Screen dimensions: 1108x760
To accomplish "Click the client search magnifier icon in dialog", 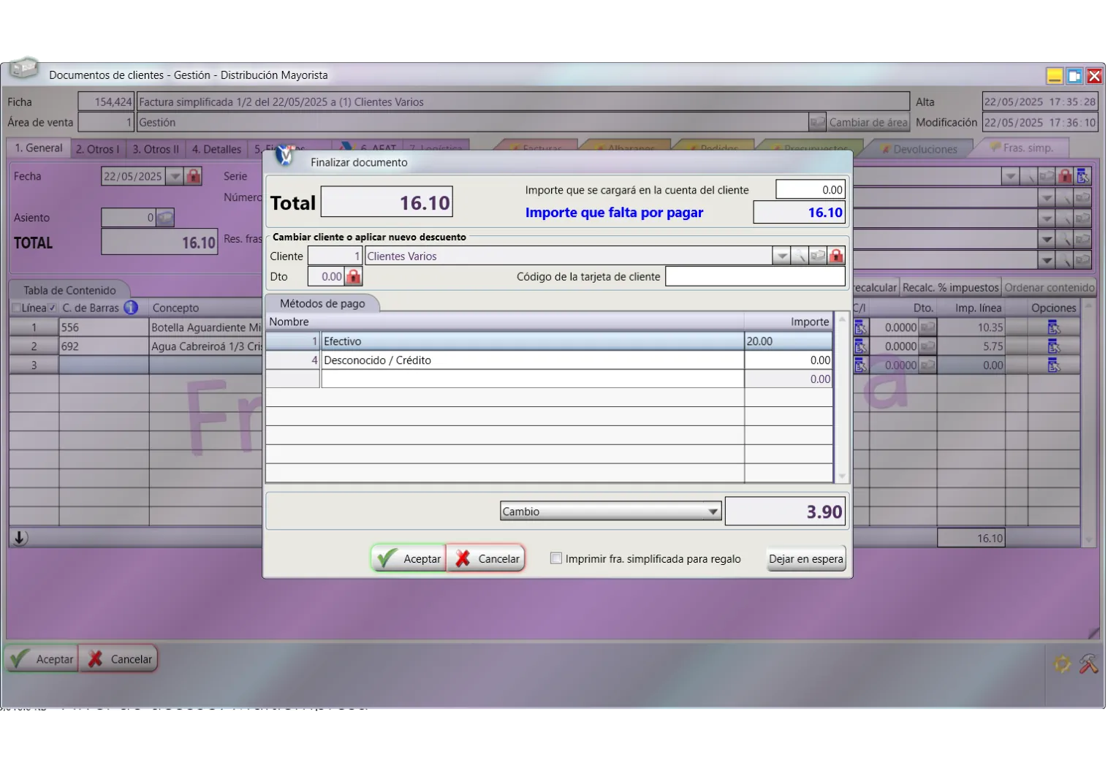I will (800, 256).
